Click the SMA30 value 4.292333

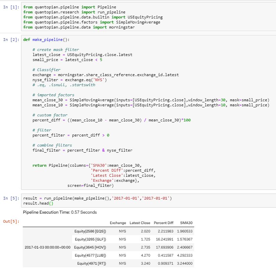[185, 255]
